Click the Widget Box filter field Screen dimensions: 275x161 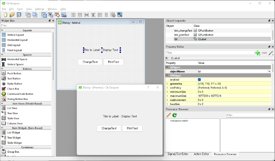28,26
